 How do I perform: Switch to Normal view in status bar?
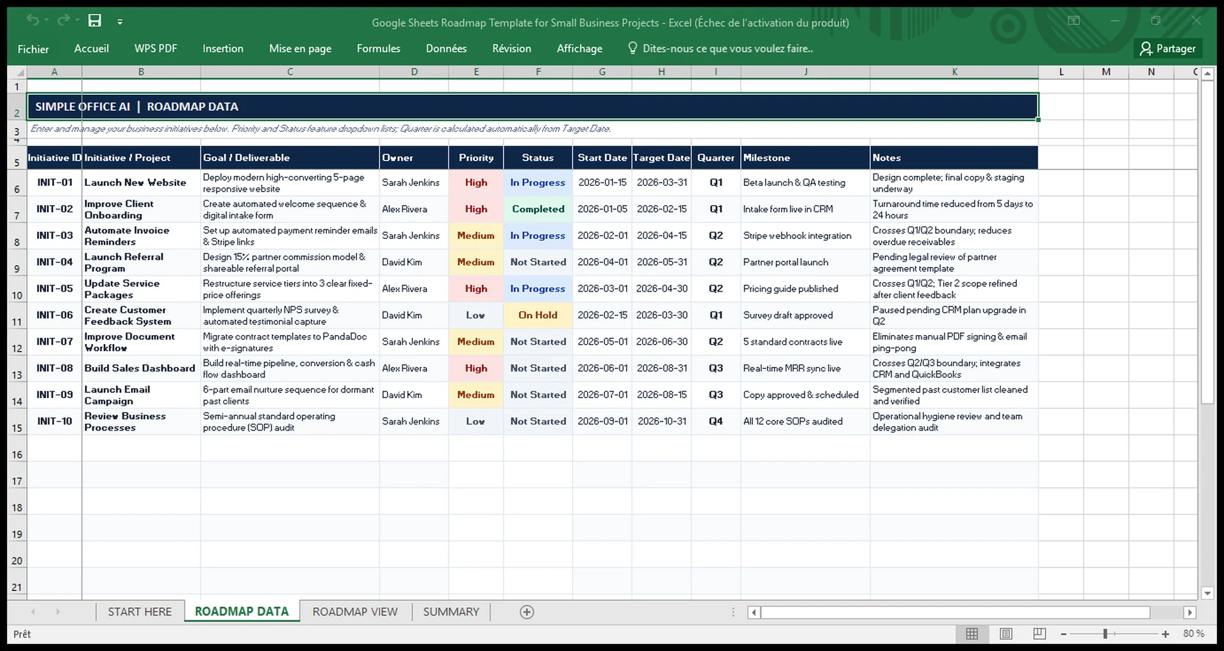point(972,634)
